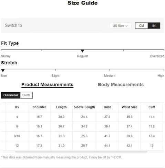Switch to Body Measurements tab
This screenshot has width=165, height=168.
click(x=121, y=85)
